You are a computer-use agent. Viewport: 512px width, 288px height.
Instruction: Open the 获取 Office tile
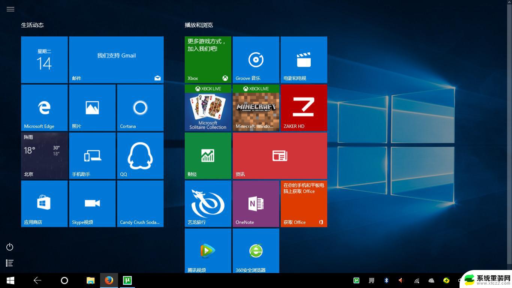tap(304, 204)
